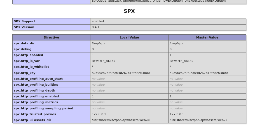Click the version number 0.4.15
The width and height of the screenshot is (269, 125).
[x=96, y=27]
